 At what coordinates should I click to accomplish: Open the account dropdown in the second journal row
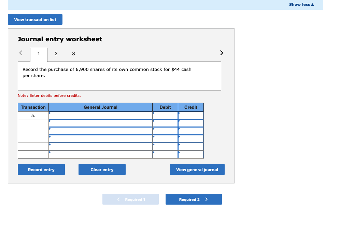pyautogui.click(x=51, y=121)
